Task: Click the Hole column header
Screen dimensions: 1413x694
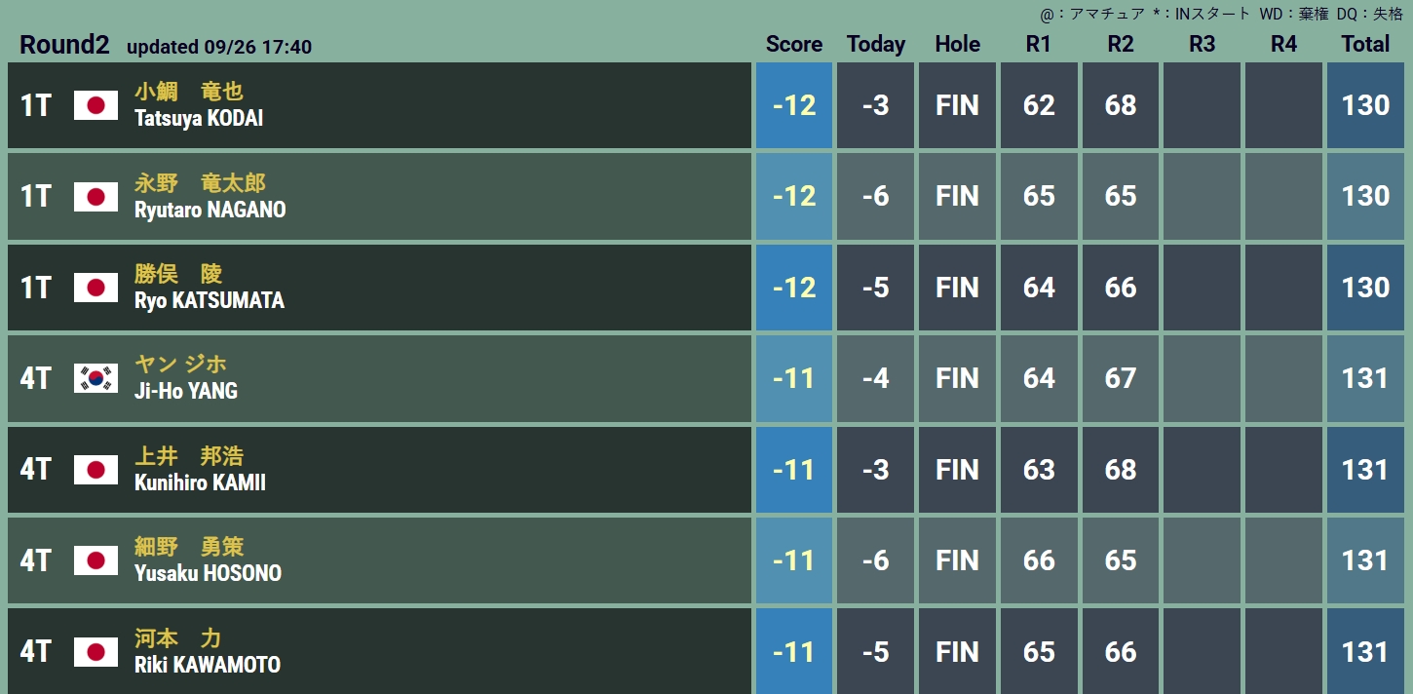Action: 958,44
